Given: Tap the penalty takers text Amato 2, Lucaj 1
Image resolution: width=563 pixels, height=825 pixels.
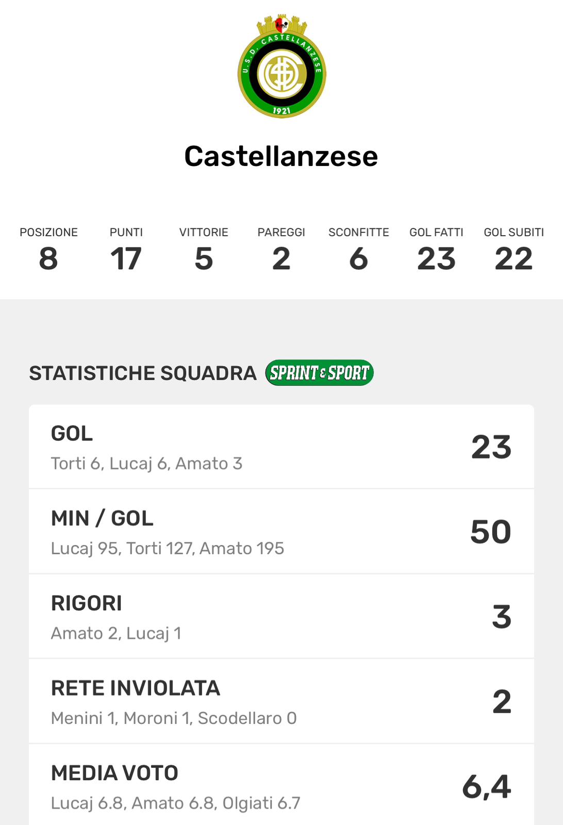Looking at the screenshot, I should pyautogui.click(x=116, y=633).
